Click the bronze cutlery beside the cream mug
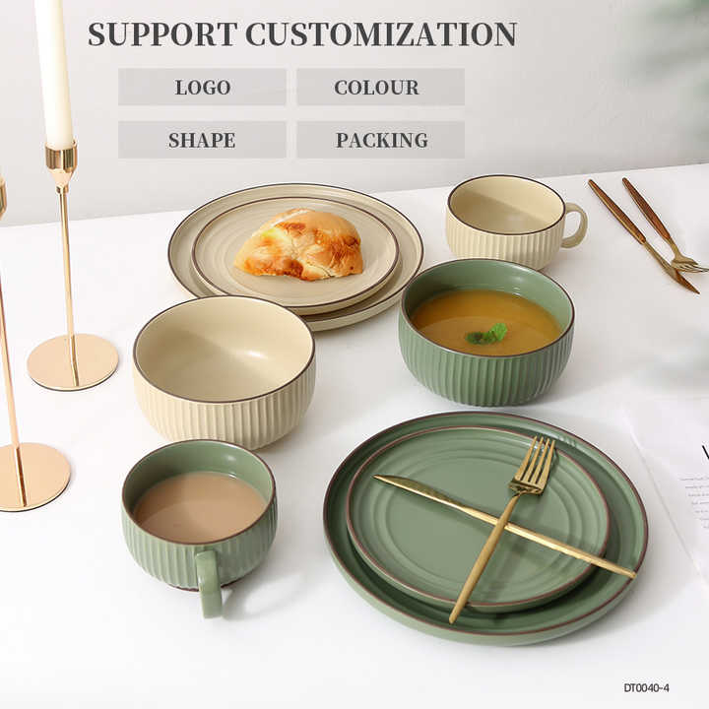The width and height of the screenshot is (709, 709). 648,233
